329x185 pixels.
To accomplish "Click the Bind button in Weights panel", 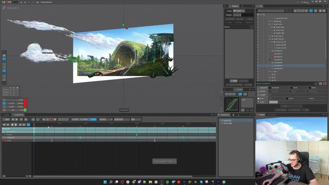I will pyautogui.click(x=233, y=81).
